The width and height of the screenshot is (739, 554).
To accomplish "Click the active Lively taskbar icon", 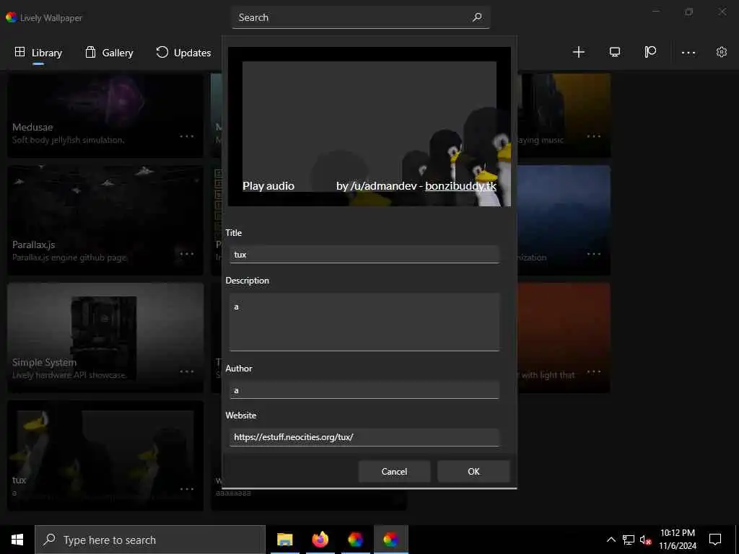I will click(390, 540).
